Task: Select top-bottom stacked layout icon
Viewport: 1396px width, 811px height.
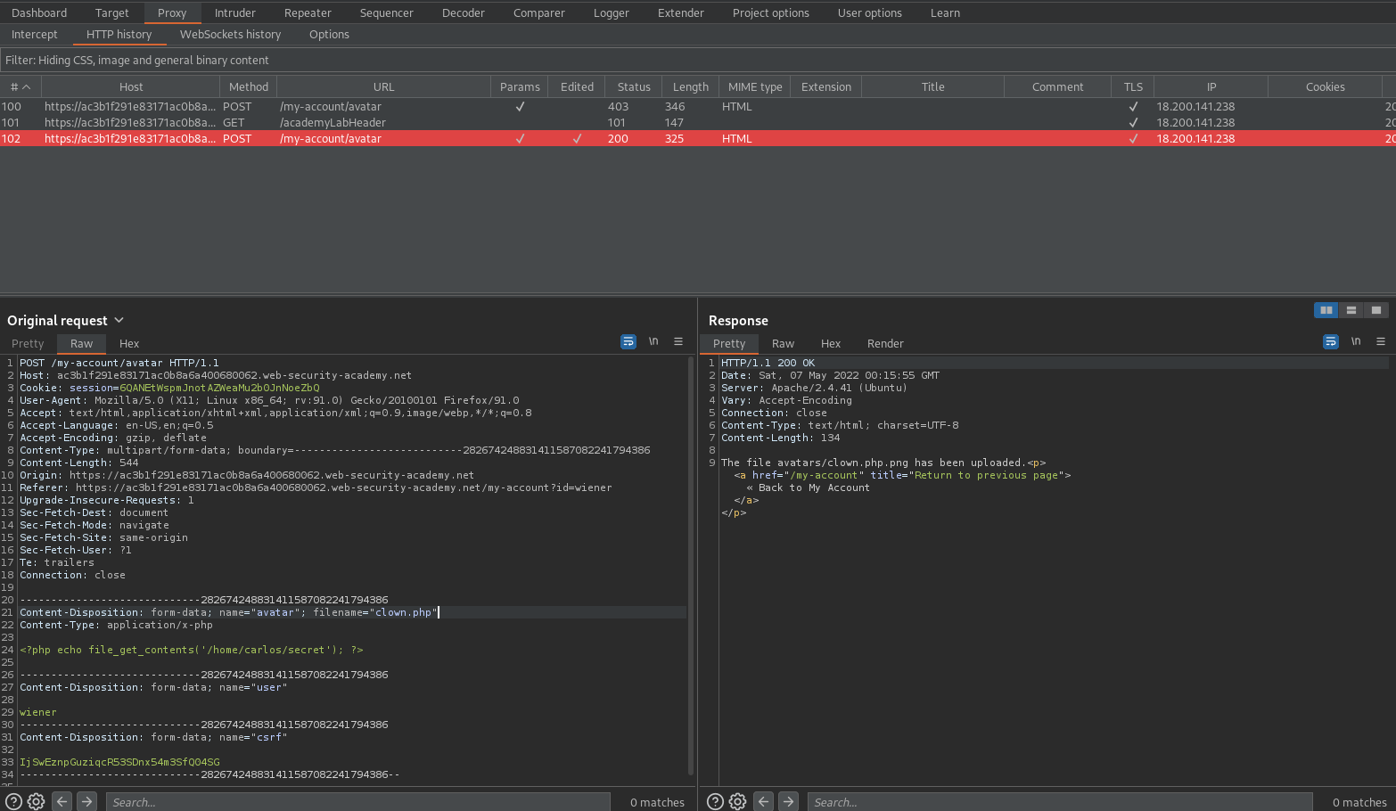Action: (1351, 310)
